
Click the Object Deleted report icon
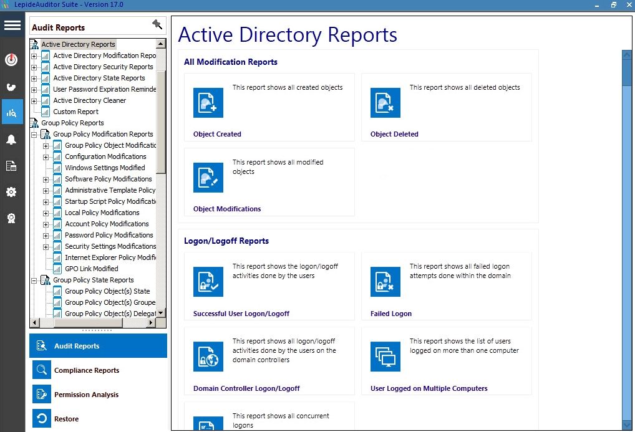385,103
